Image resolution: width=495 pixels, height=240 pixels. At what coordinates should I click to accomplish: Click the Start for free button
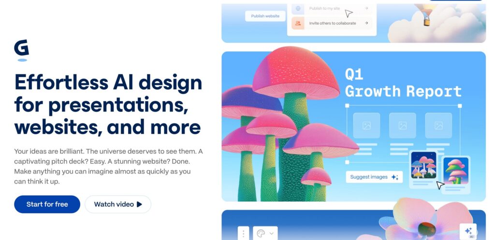[47, 204]
